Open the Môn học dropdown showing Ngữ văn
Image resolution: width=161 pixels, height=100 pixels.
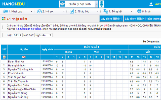[x=43, y=35]
